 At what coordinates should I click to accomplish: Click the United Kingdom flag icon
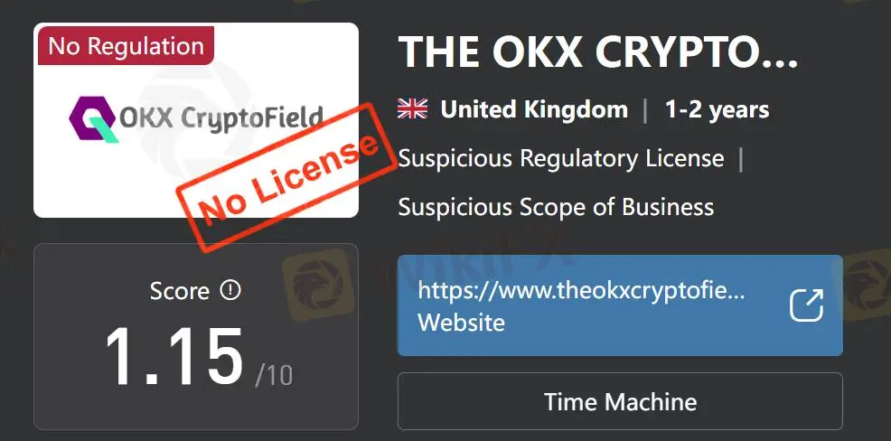413,109
